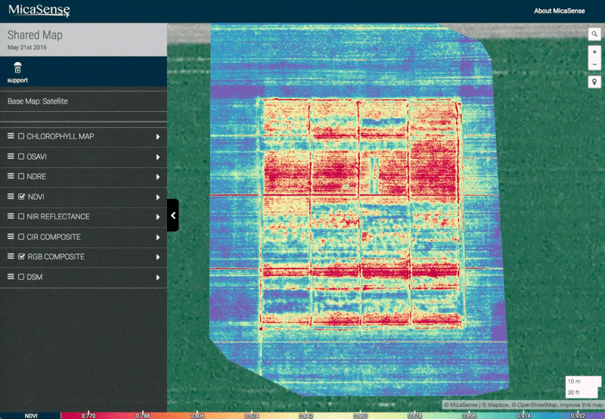Click the 0.770 mark on NDVI scale
The image size is (605, 419).
[88, 415]
